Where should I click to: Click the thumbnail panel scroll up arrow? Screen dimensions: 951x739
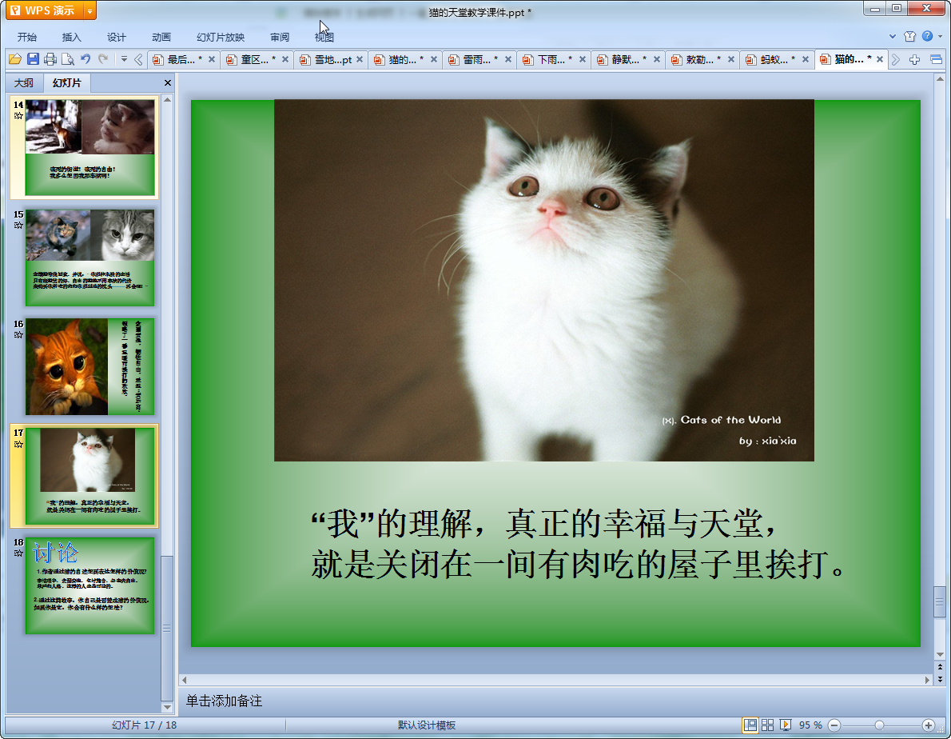tap(167, 99)
